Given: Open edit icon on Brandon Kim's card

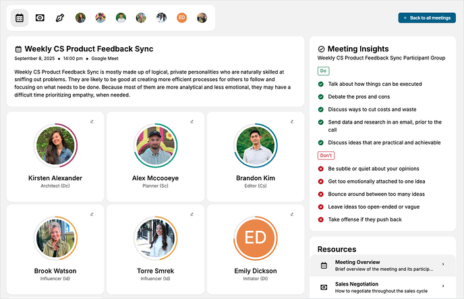Looking at the screenshot, I should [292, 121].
